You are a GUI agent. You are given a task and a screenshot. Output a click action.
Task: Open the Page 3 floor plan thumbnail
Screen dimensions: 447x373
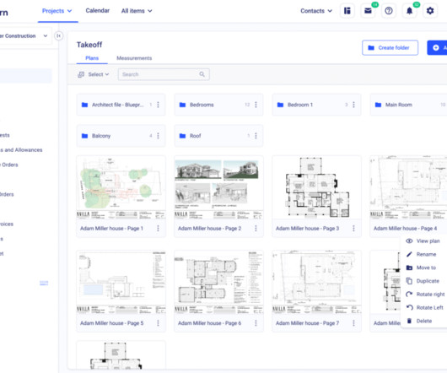click(316, 187)
